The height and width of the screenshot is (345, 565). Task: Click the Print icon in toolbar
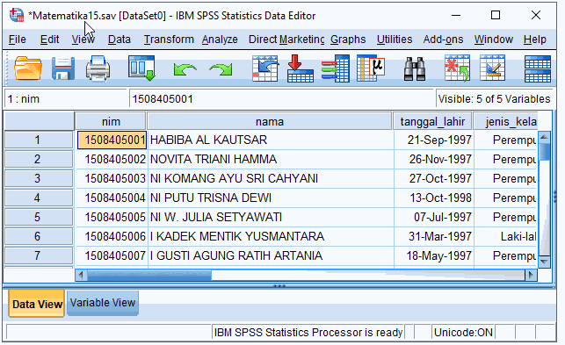pyautogui.click(x=98, y=68)
